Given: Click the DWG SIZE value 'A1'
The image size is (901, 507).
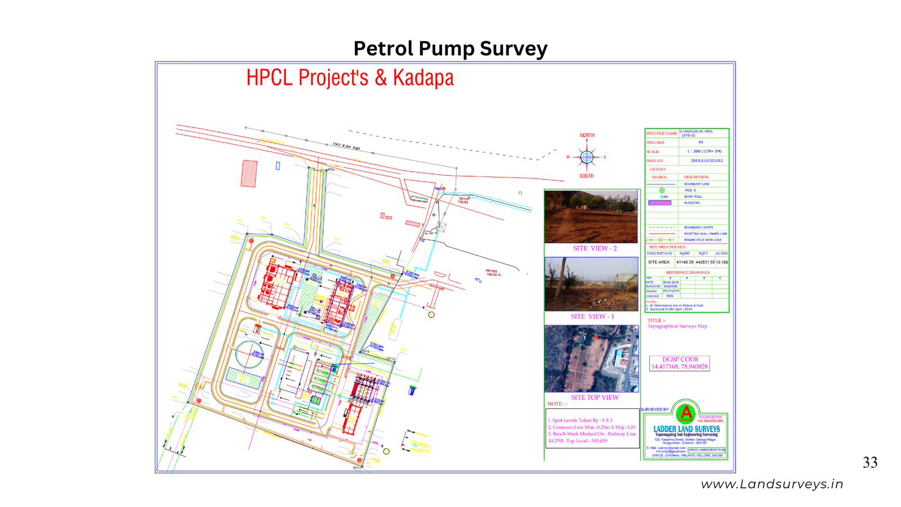Looking at the screenshot, I should pyautogui.click(x=701, y=142).
